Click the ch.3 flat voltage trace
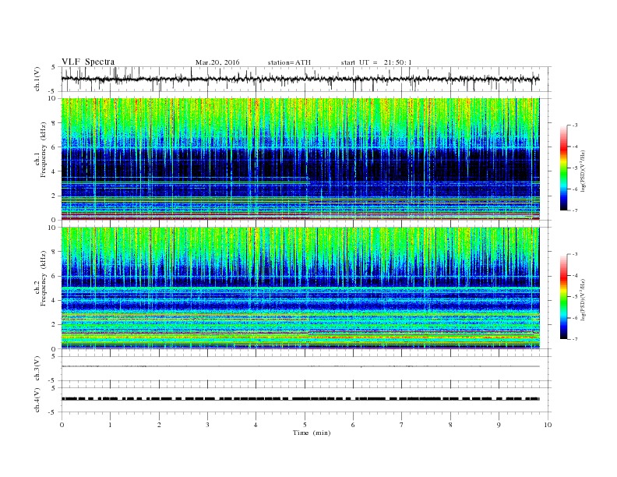The height and width of the screenshot is (477, 617). click(x=300, y=366)
